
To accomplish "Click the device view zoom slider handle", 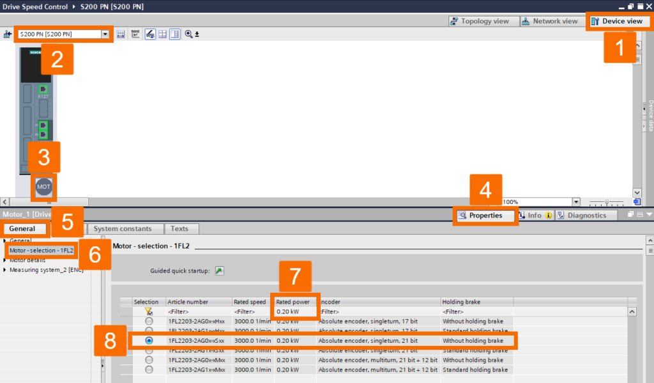I will [x=607, y=202].
